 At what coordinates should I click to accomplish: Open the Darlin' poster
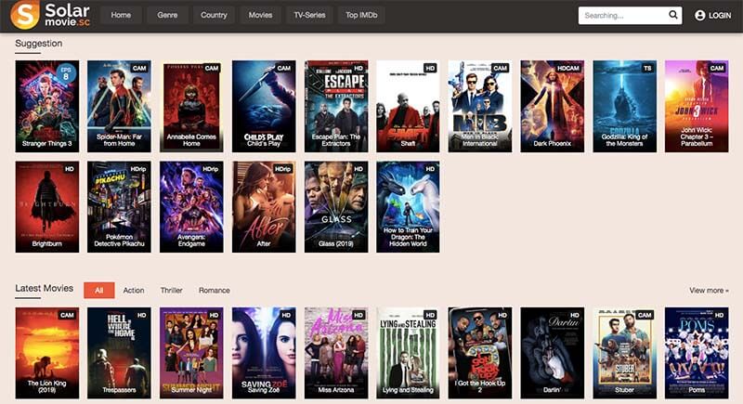[x=552, y=353]
